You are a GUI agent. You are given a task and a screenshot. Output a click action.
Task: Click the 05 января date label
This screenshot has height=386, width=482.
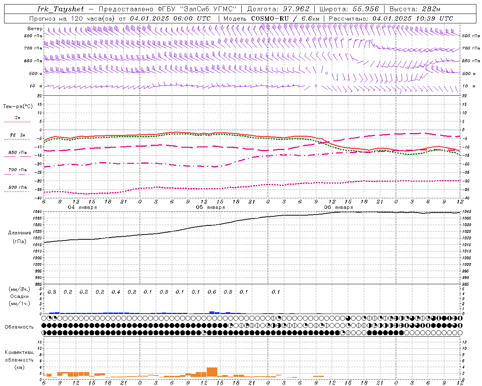[x=210, y=207]
